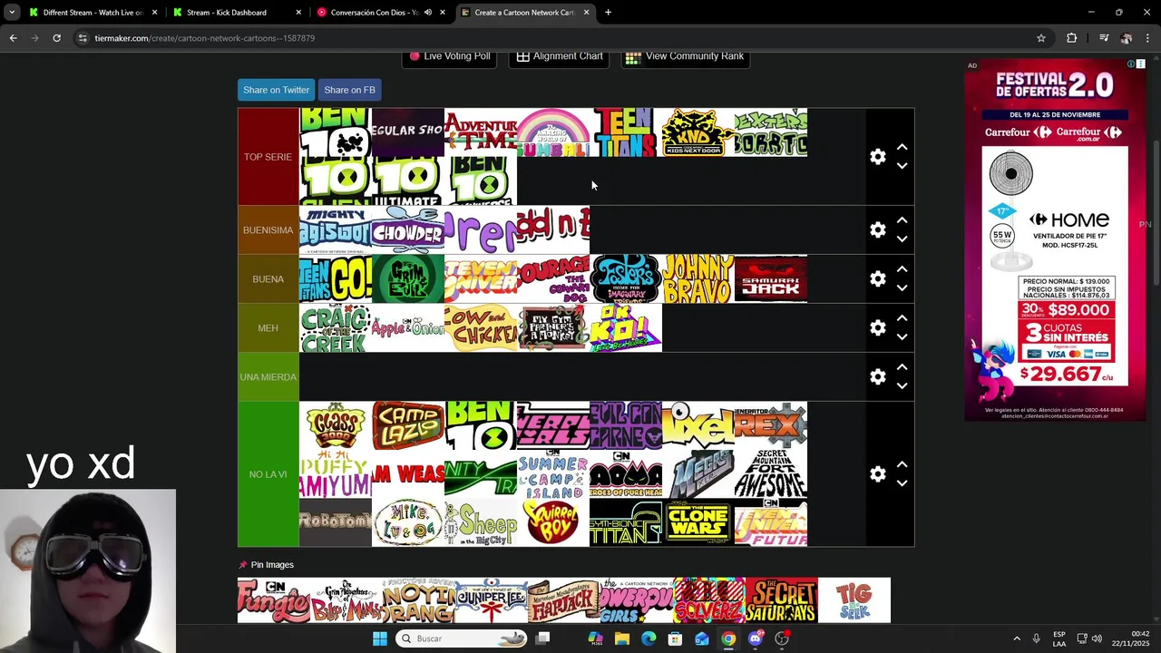Move UNA MIERDA tier up with arrow
Viewport: 1161px width, 653px height.
point(902,367)
